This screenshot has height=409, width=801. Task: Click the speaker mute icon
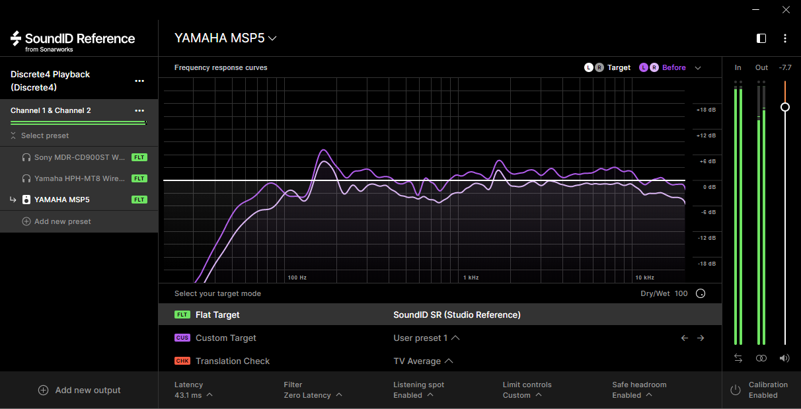point(784,358)
